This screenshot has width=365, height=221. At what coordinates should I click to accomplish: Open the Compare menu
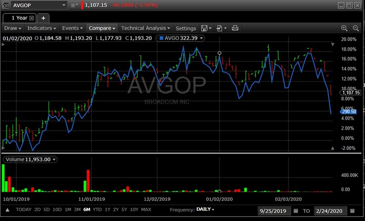point(102,28)
